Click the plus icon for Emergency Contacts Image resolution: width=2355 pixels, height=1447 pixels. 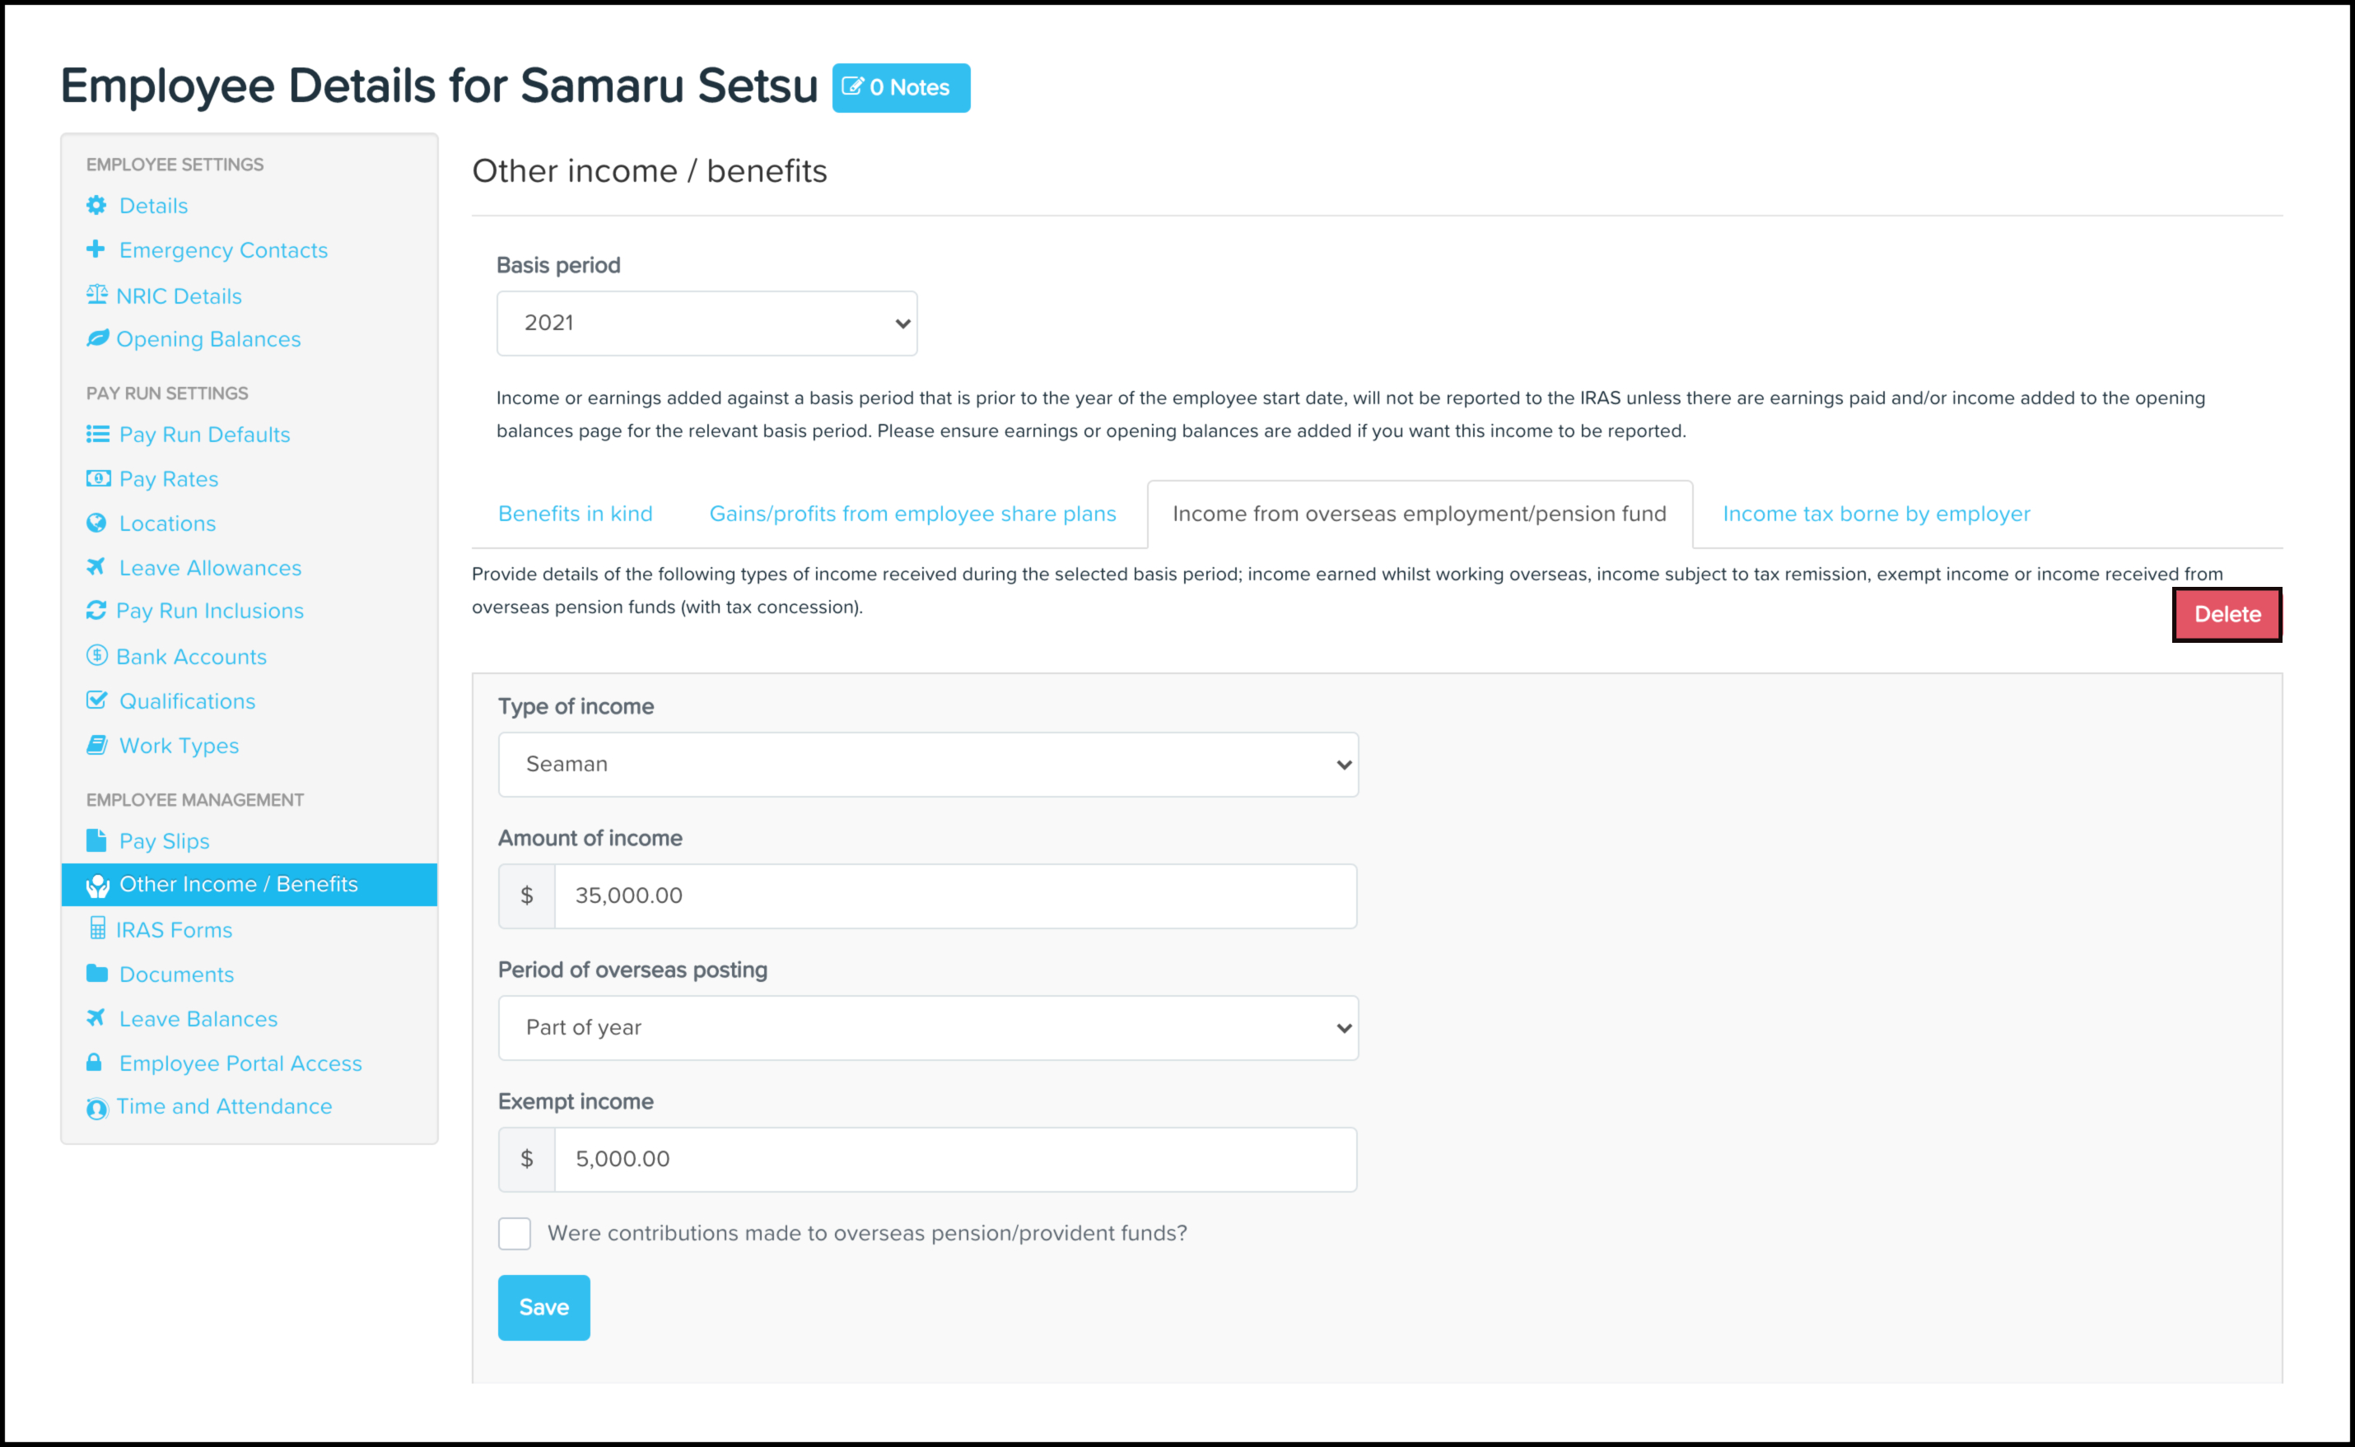pos(96,249)
